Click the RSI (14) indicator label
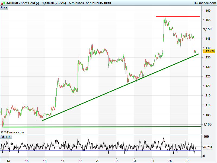The height and width of the screenshot is (163, 217). [6, 137]
